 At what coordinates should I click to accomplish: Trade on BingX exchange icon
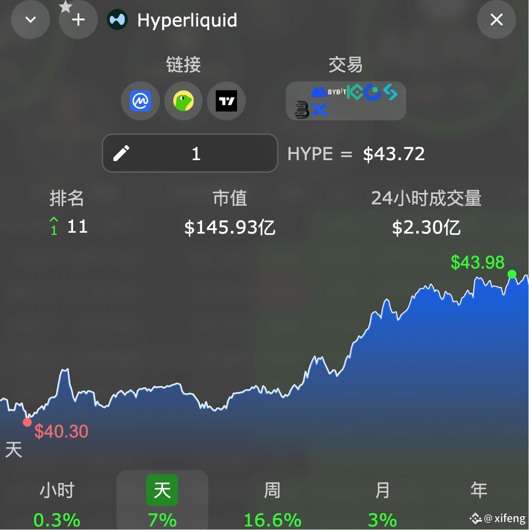point(319,110)
